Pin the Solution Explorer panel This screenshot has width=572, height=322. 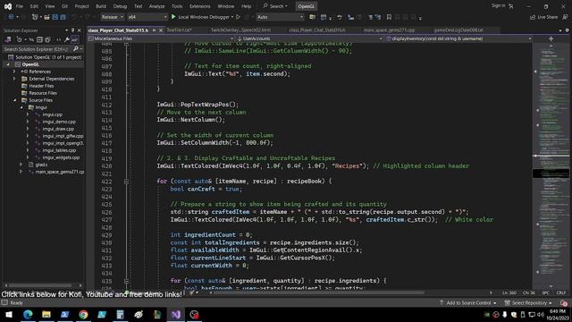click(x=72, y=30)
